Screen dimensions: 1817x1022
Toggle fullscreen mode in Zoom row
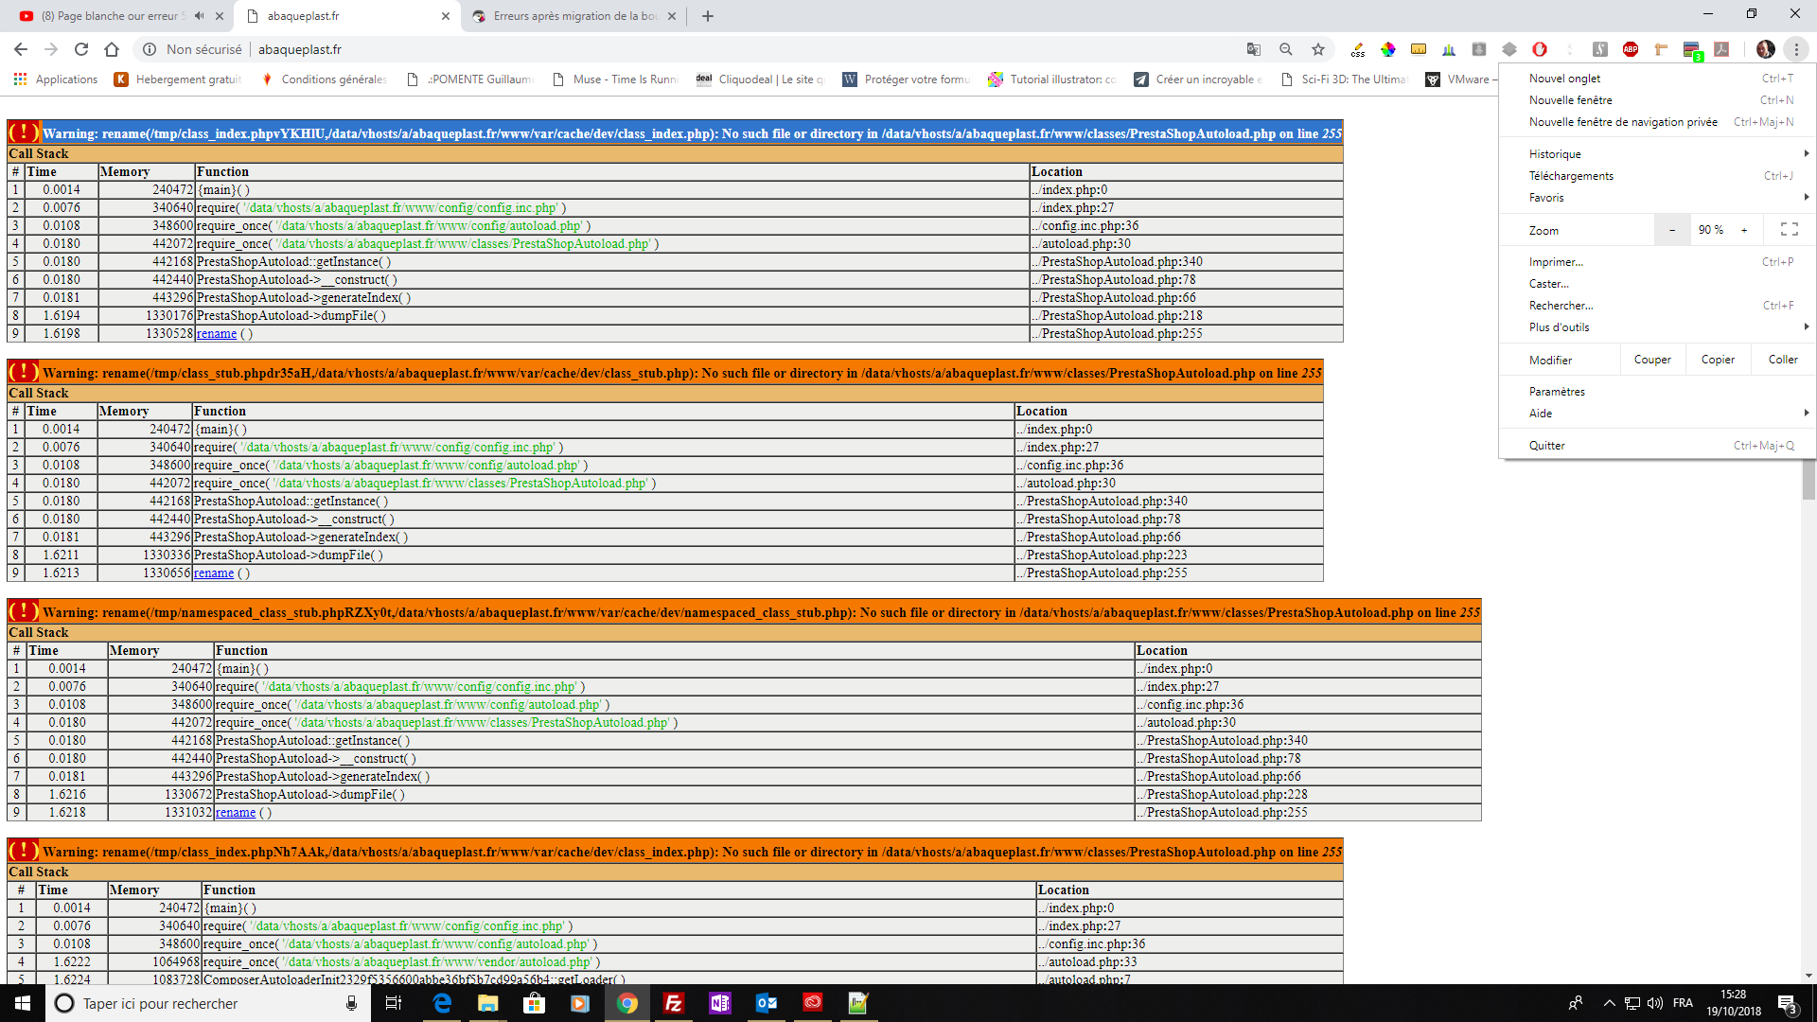(x=1789, y=230)
